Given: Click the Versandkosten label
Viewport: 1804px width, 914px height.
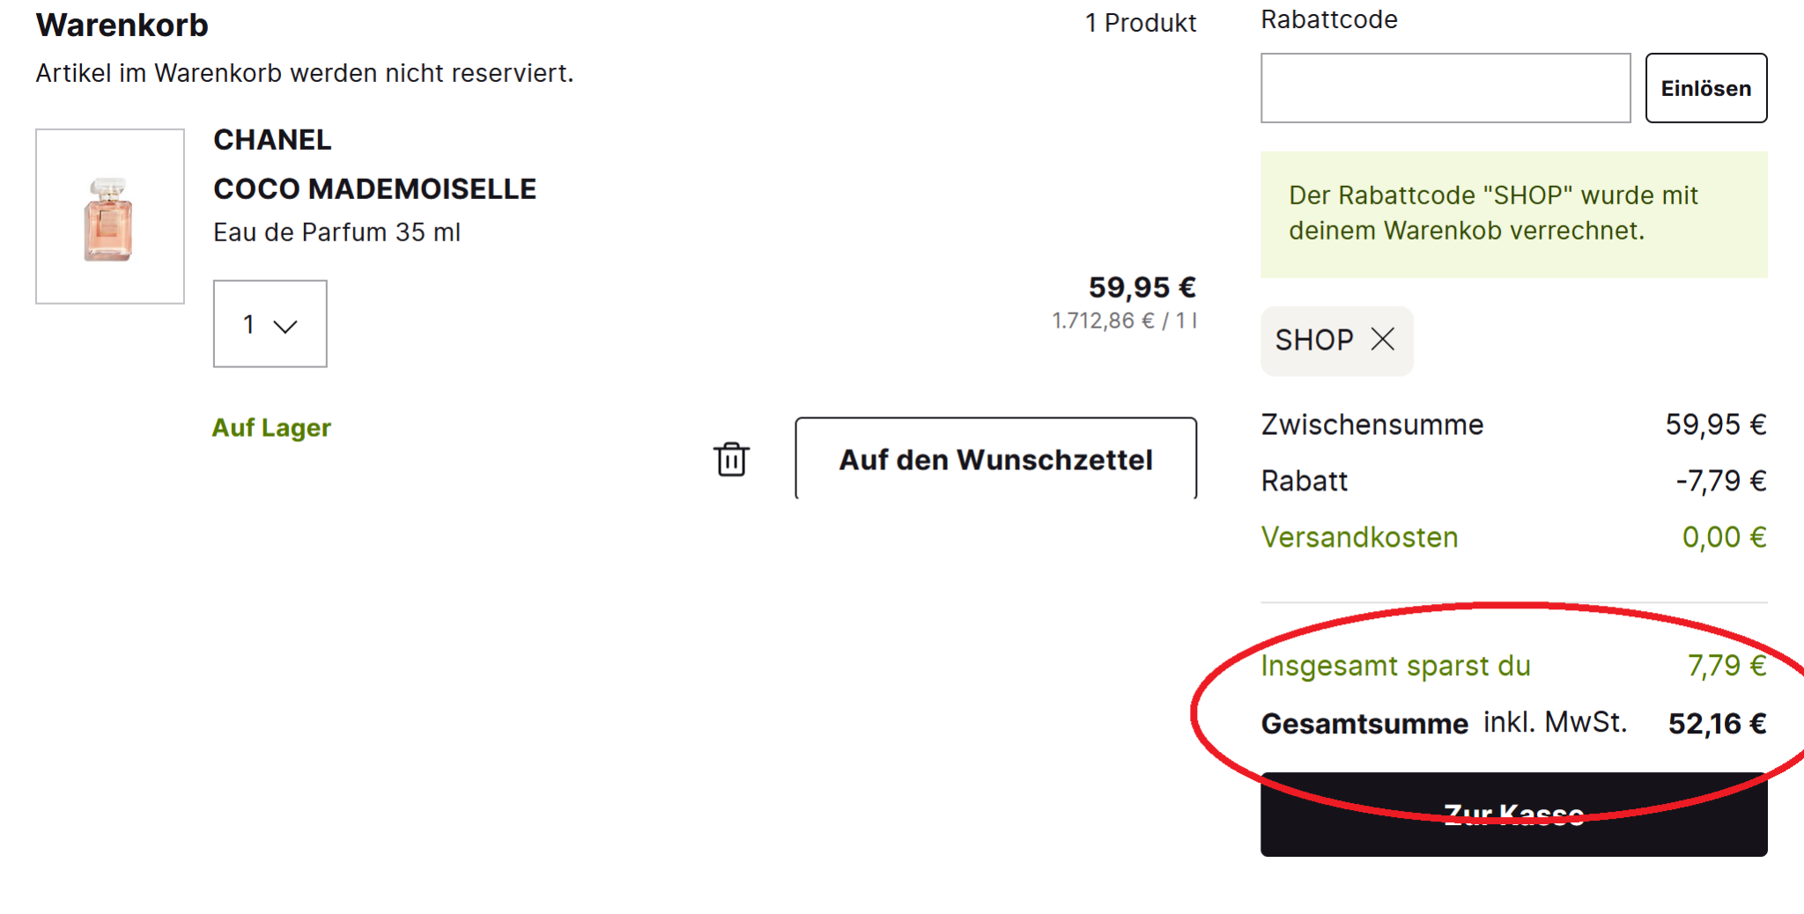Looking at the screenshot, I should pos(1359,537).
